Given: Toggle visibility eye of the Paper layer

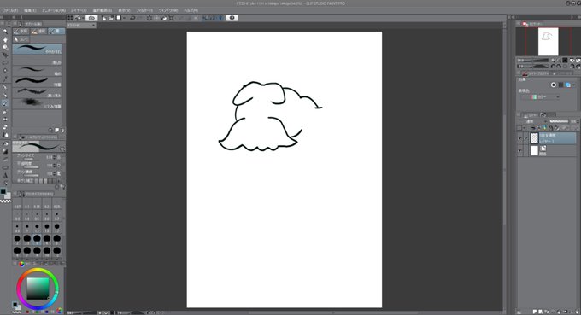Looking at the screenshot, I should click(x=519, y=150).
